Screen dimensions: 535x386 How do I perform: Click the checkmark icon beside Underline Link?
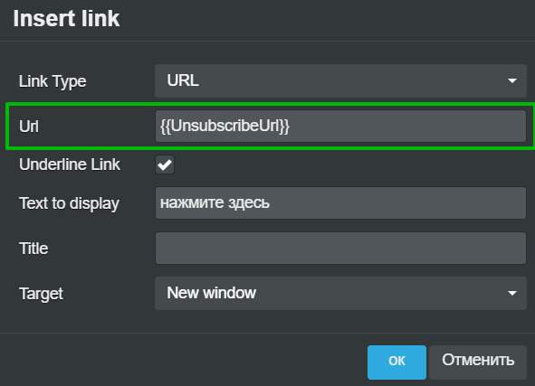coord(165,165)
